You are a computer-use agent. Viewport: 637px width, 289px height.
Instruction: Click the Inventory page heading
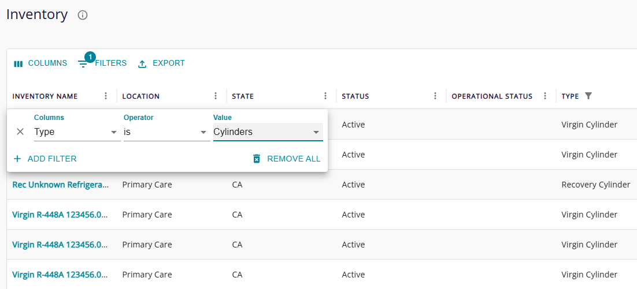click(37, 14)
